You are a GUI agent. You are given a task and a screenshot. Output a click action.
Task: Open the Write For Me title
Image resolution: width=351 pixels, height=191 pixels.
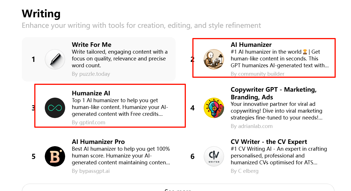(x=92, y=45)
